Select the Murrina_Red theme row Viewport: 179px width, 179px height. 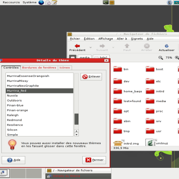39,91
